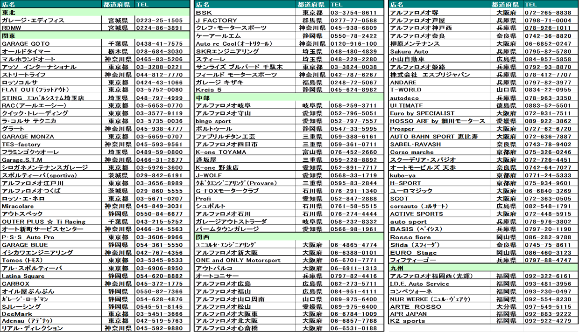Click phone number 0566-98-1961
579x332 pixels.
(356, 229)
